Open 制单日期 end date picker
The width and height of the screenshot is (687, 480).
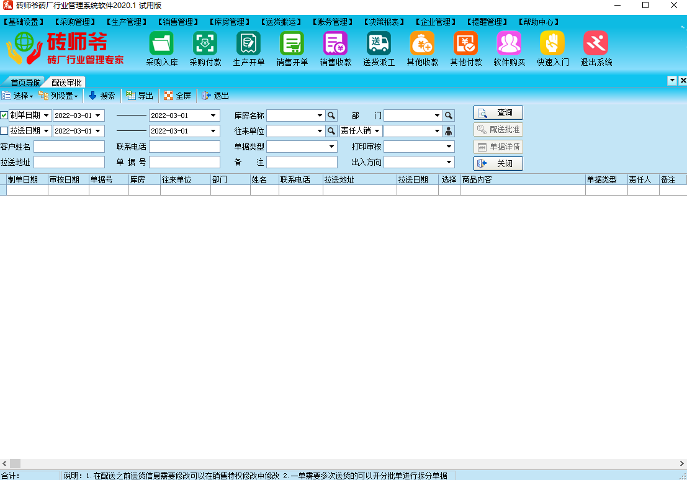[x=213, y=115]
